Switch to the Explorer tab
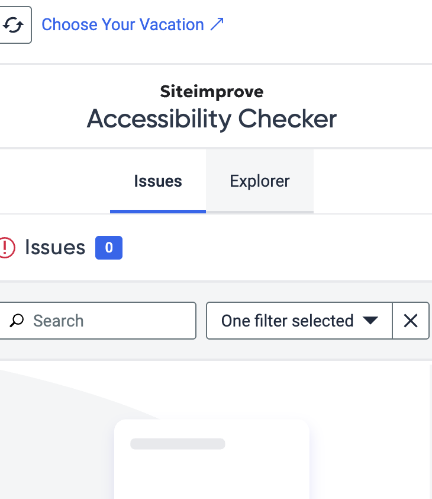This screenshot has height=499, width=432. click(260, 181)
